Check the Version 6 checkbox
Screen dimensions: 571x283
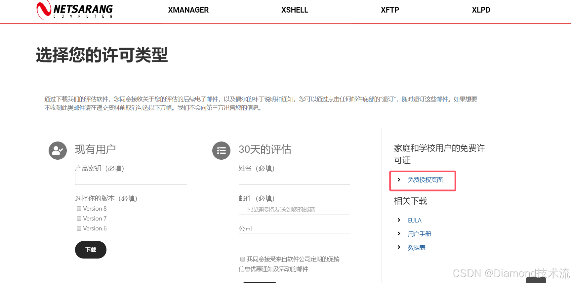[79, 228]
